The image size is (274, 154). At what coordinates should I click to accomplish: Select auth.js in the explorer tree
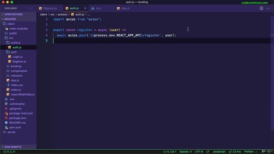(18, 47)
